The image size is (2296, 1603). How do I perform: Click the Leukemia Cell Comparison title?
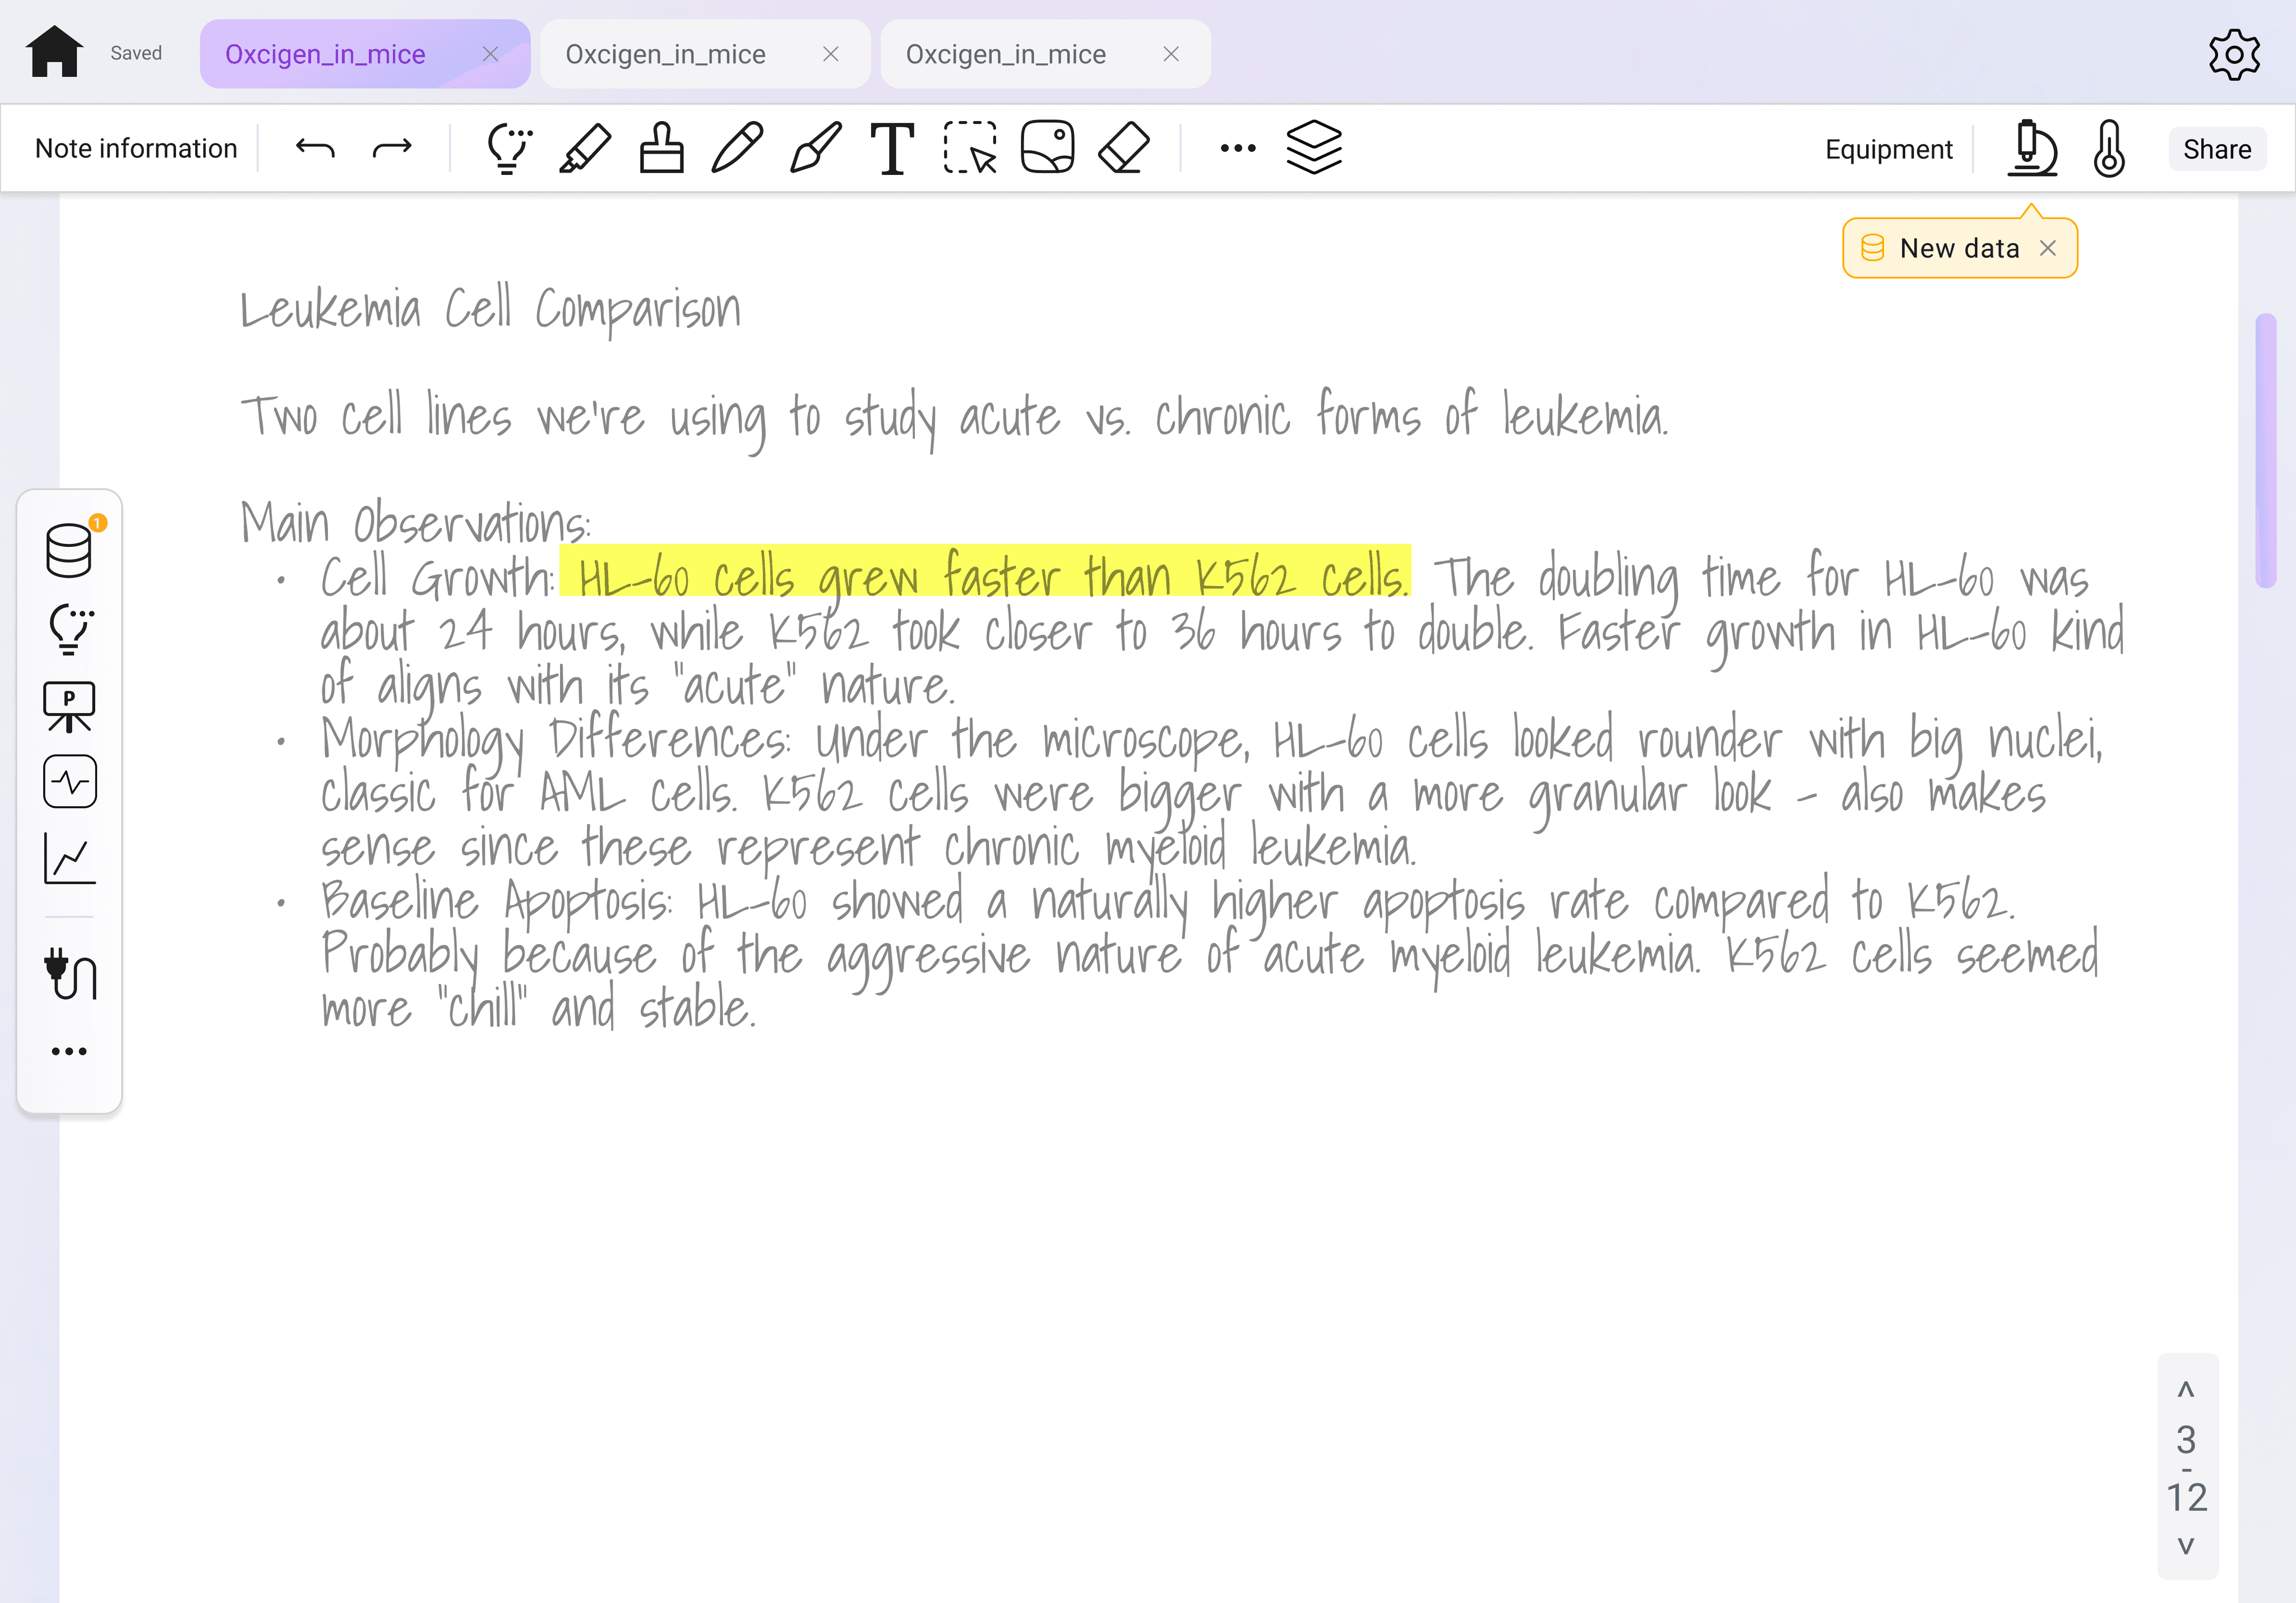point(490,310)
